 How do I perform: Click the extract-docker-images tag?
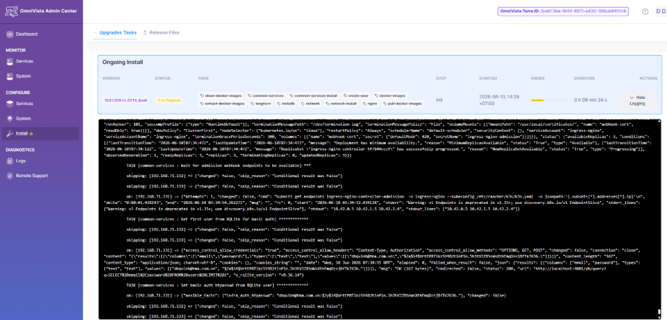click(x=222, y=104)
